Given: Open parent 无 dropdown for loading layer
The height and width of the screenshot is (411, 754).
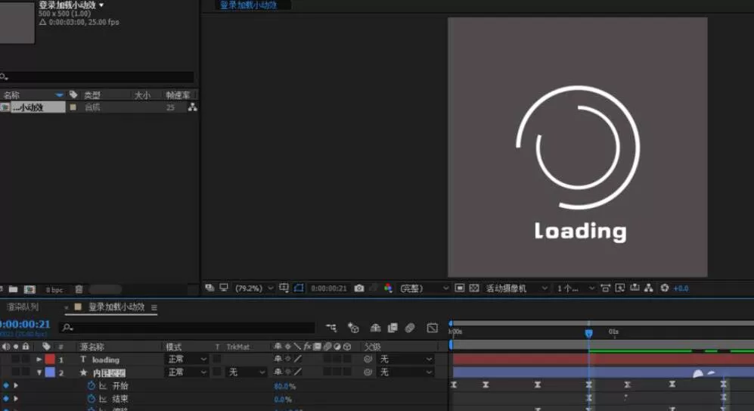Looking at the screenshot, I should coord(406,360).
